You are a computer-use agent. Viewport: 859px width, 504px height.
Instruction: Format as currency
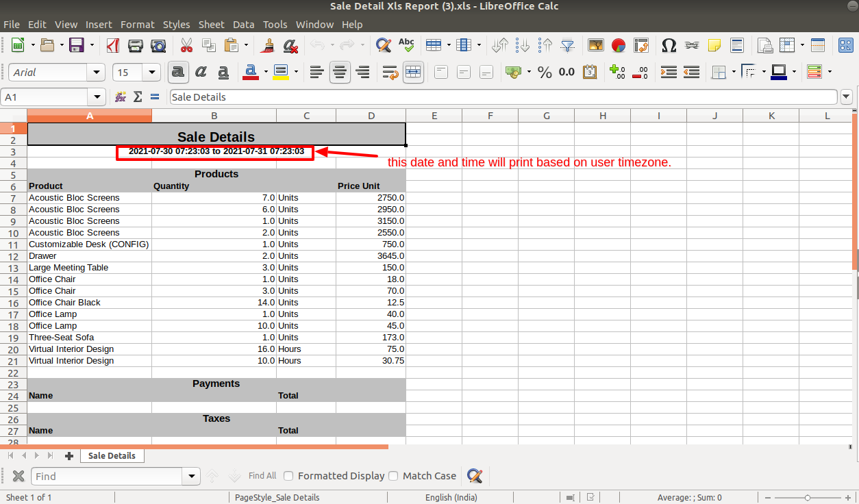512,72
